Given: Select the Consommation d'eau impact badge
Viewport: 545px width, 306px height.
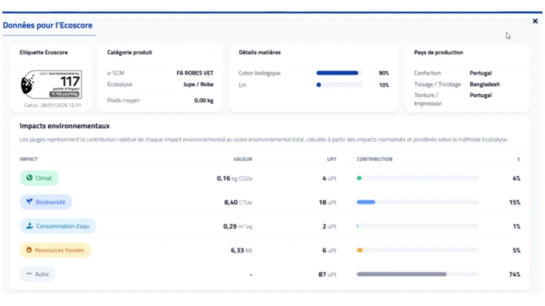Looking at the screenshot, I should pos(57,226).
